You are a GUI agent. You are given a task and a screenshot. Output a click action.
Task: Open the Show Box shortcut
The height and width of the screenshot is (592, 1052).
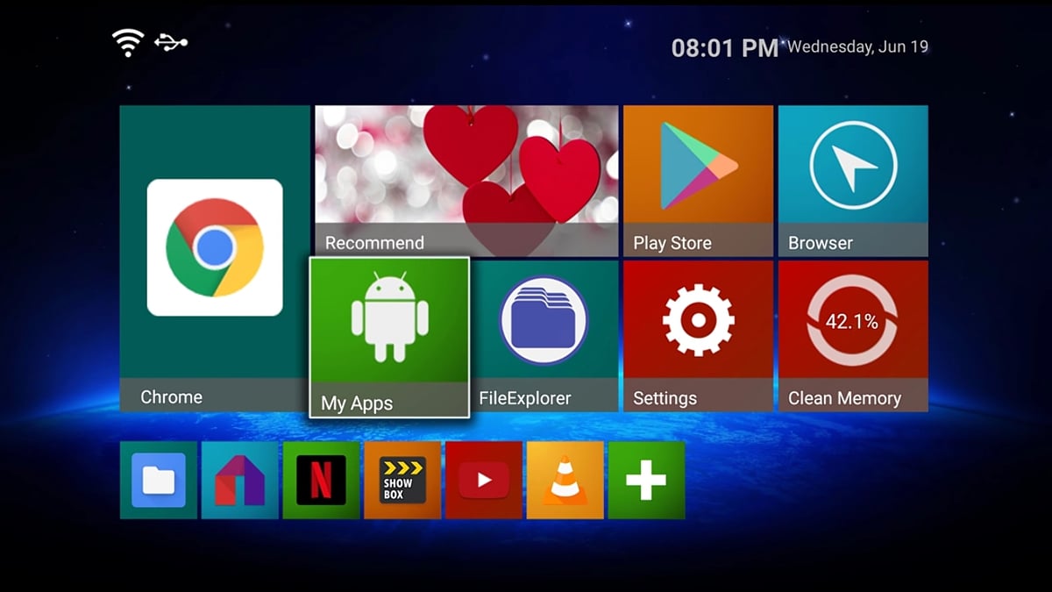click(x=402, y=480)
